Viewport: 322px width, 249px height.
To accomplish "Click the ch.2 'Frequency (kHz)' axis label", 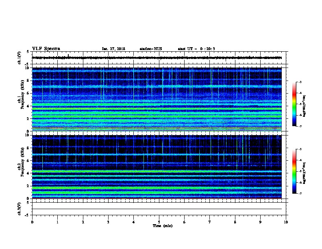I will (x=22, y=162).
